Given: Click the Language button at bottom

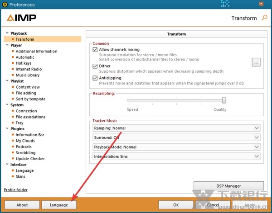Looking at the screenshot, I should tap(59, 205).
